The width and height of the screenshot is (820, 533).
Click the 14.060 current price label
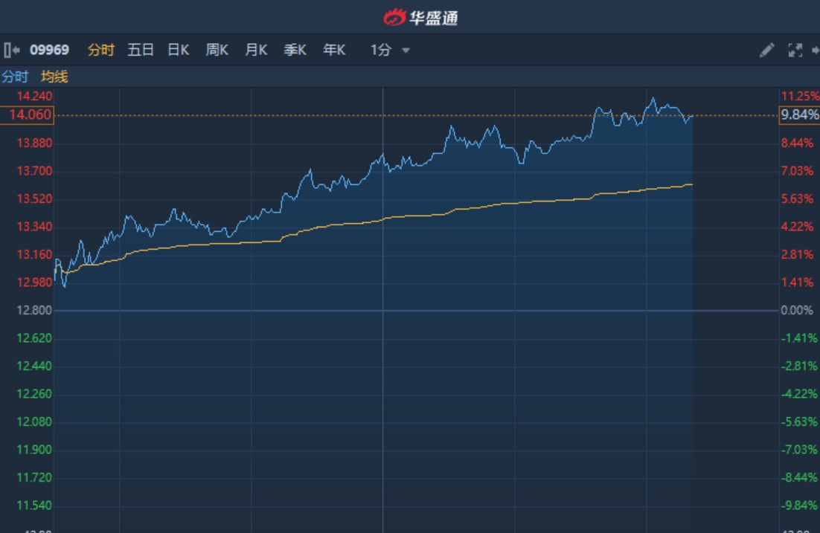click(x=27, y=115)
